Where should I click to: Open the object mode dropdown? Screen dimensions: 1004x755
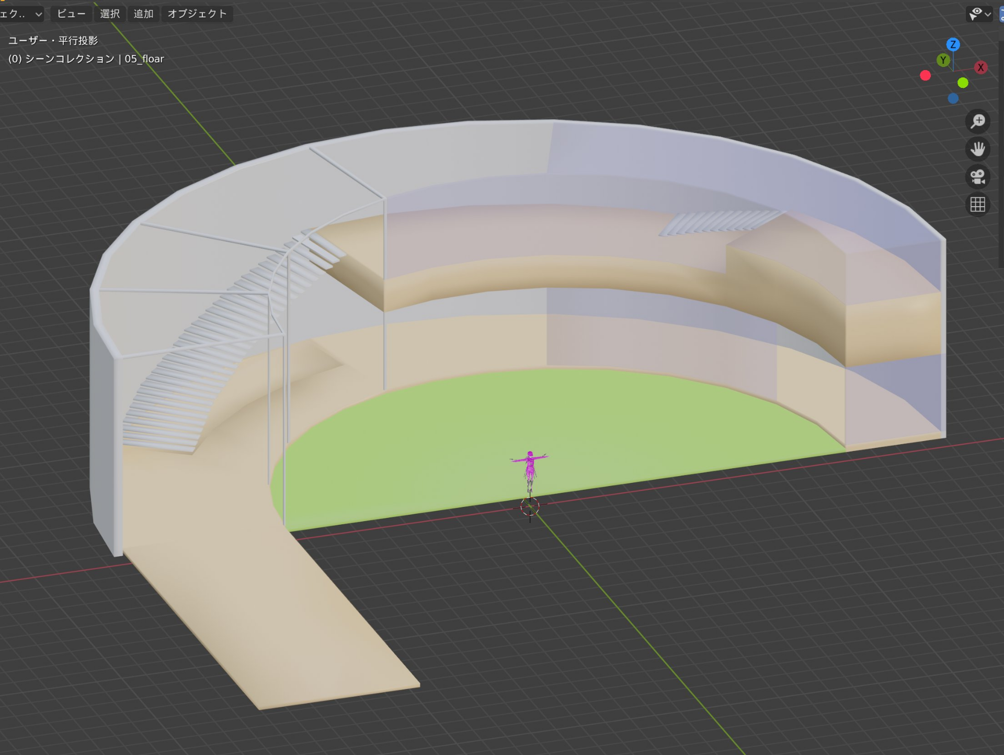(21, 14)
